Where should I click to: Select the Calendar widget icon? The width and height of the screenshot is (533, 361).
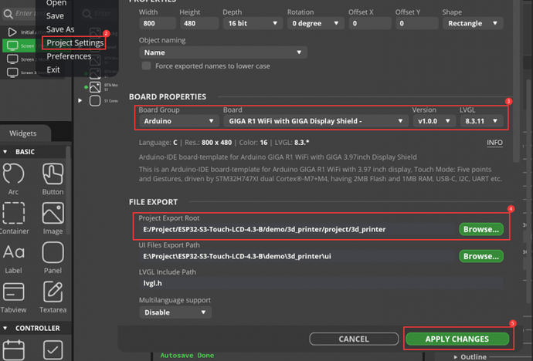[13, 350]
